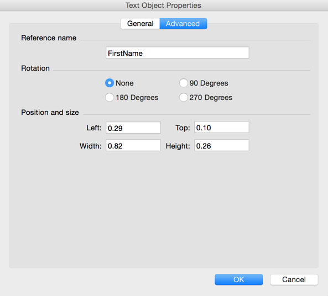
Task: Set rotation to 180 Degrees
Action: 110,97
